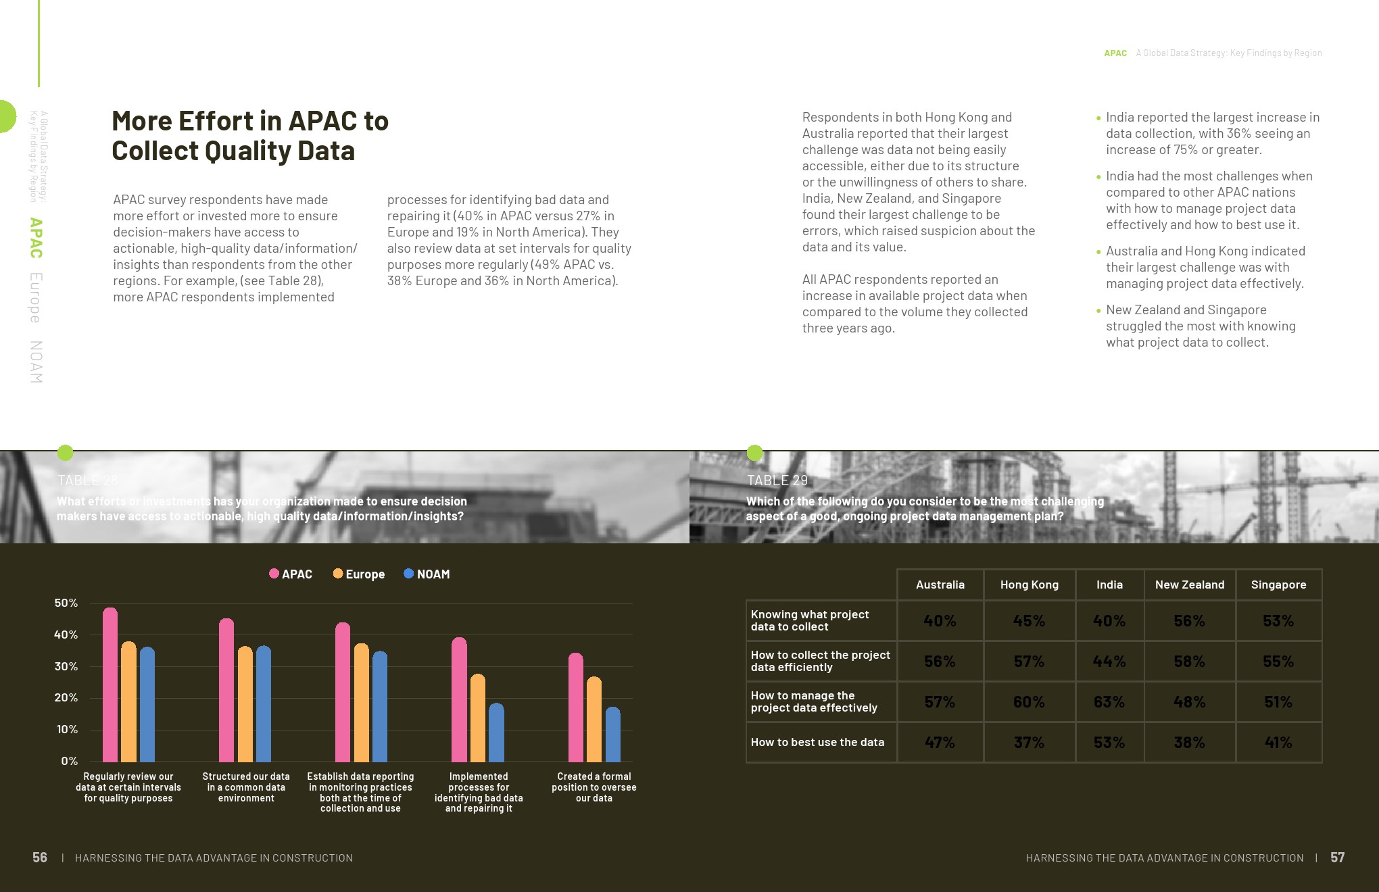The image size is (1379, 892).
Task: Click the green APAC header label
Action: pos(1115,53)
